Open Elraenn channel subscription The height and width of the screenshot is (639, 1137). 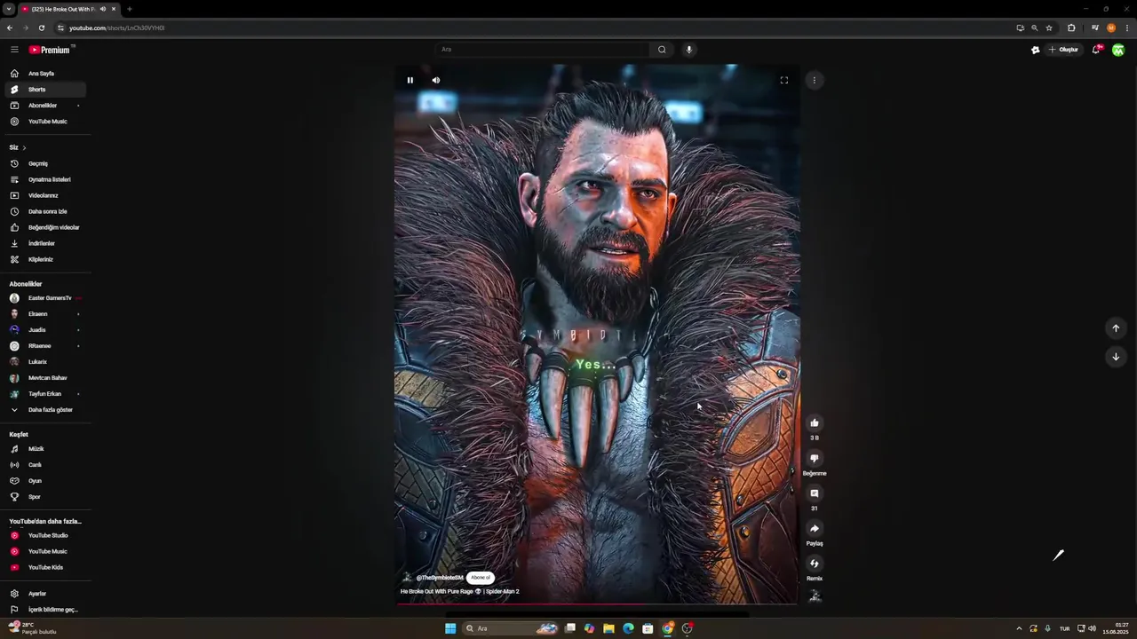[44, 314]
